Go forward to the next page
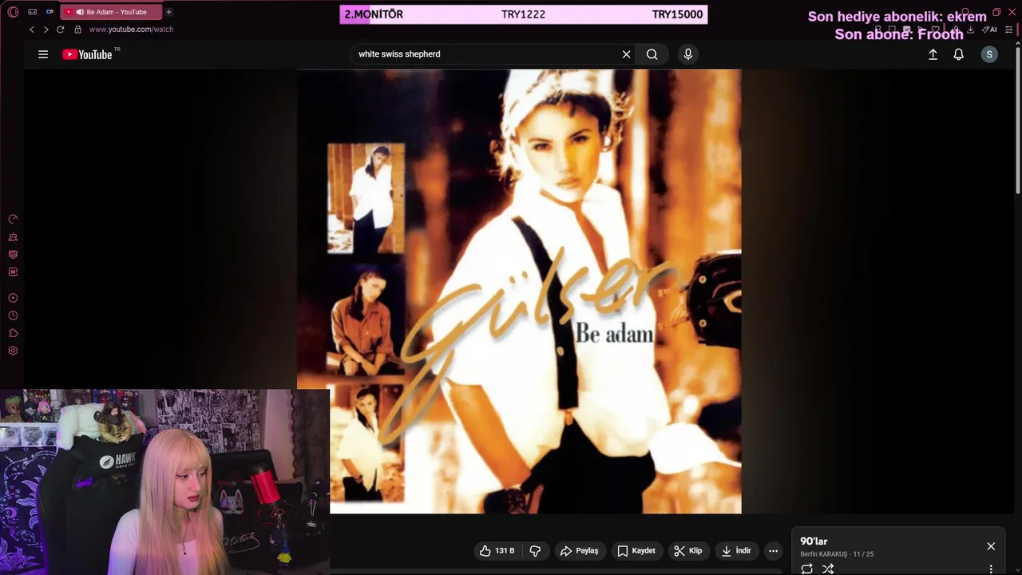Viewport: 1022px width, 575px height. pyautogui.click(x=46, y=30)
